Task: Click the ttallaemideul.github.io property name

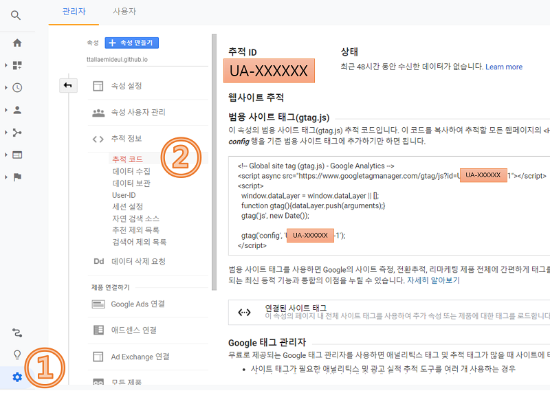Action: click(117, 60)
